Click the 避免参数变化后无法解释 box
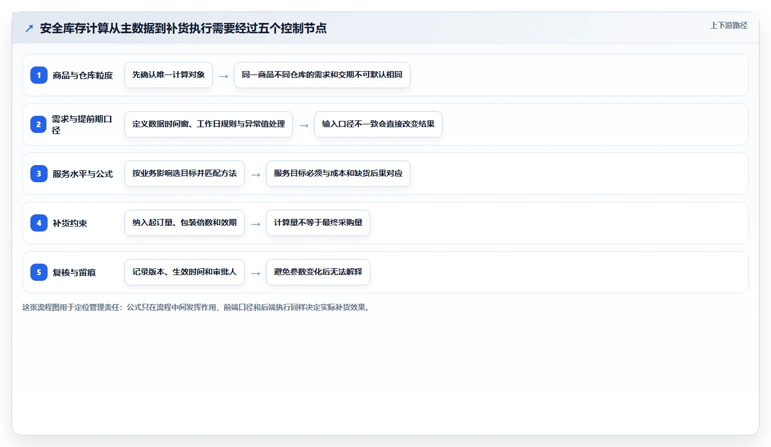Image resolution: width=771 pixels, height=447 pixels. (x=318, y=272)
